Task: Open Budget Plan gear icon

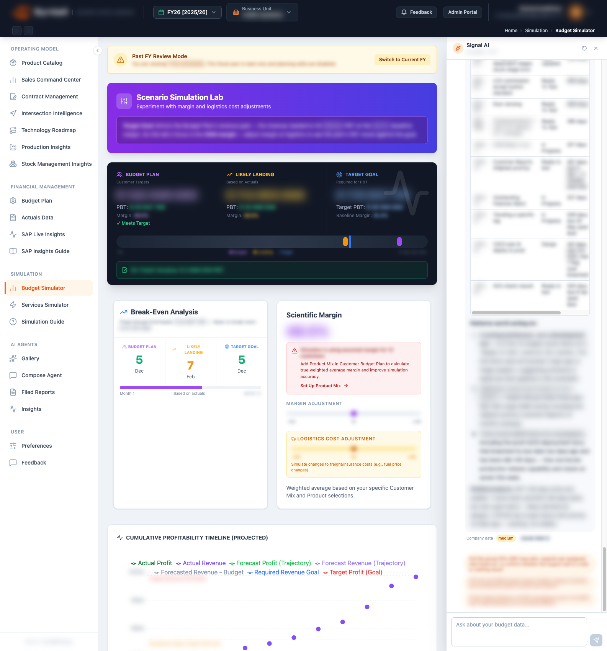Action: [x=13, y=201]
